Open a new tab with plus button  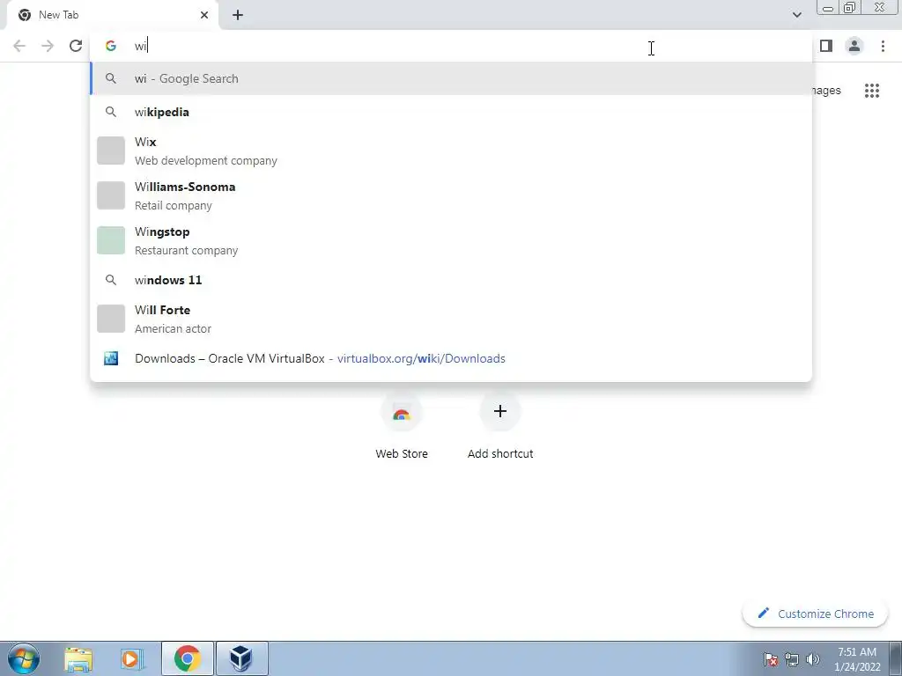click(x=238, y=15)
